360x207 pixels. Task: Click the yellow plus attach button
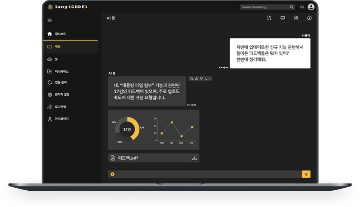[x=113, y=174]
